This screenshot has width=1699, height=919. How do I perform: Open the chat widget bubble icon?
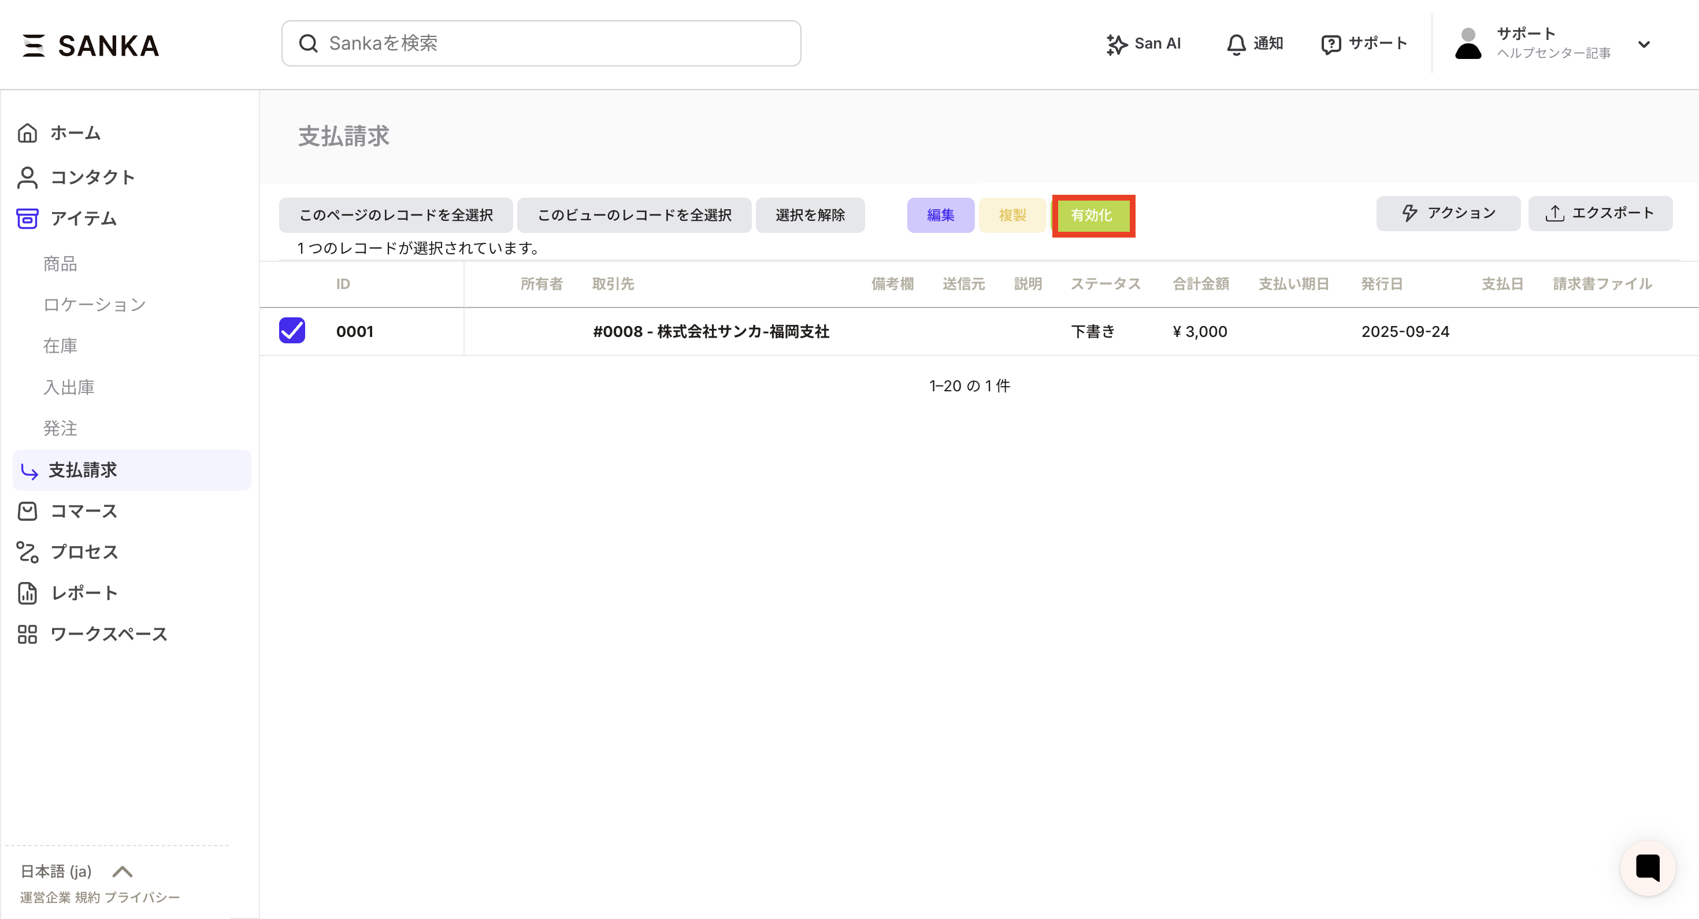(x=1647, y=868)
